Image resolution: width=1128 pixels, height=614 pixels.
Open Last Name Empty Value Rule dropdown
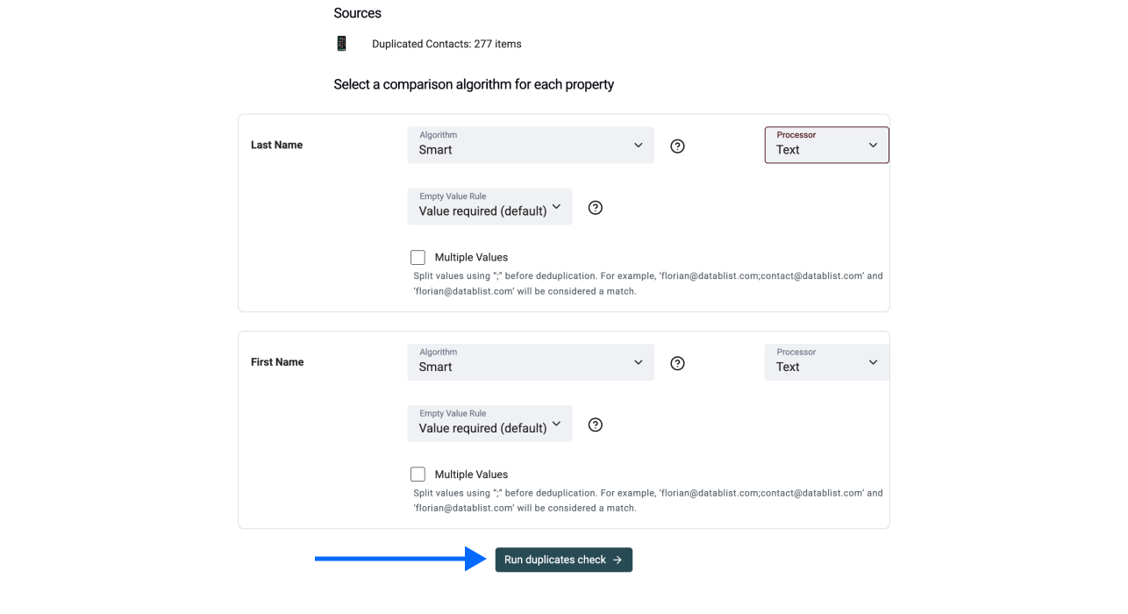(489, 207)
